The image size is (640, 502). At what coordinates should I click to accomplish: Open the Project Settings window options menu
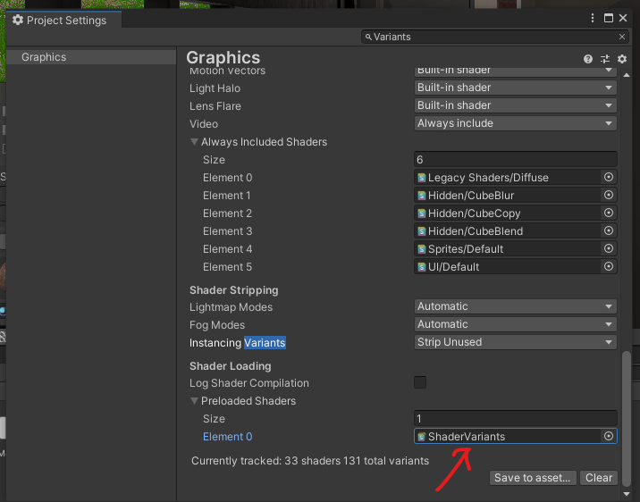[594, 18]
